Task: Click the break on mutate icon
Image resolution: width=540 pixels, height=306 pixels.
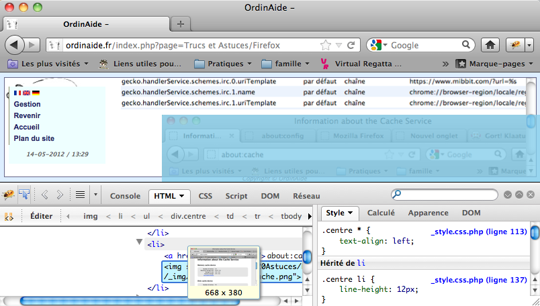Action: 9,217
